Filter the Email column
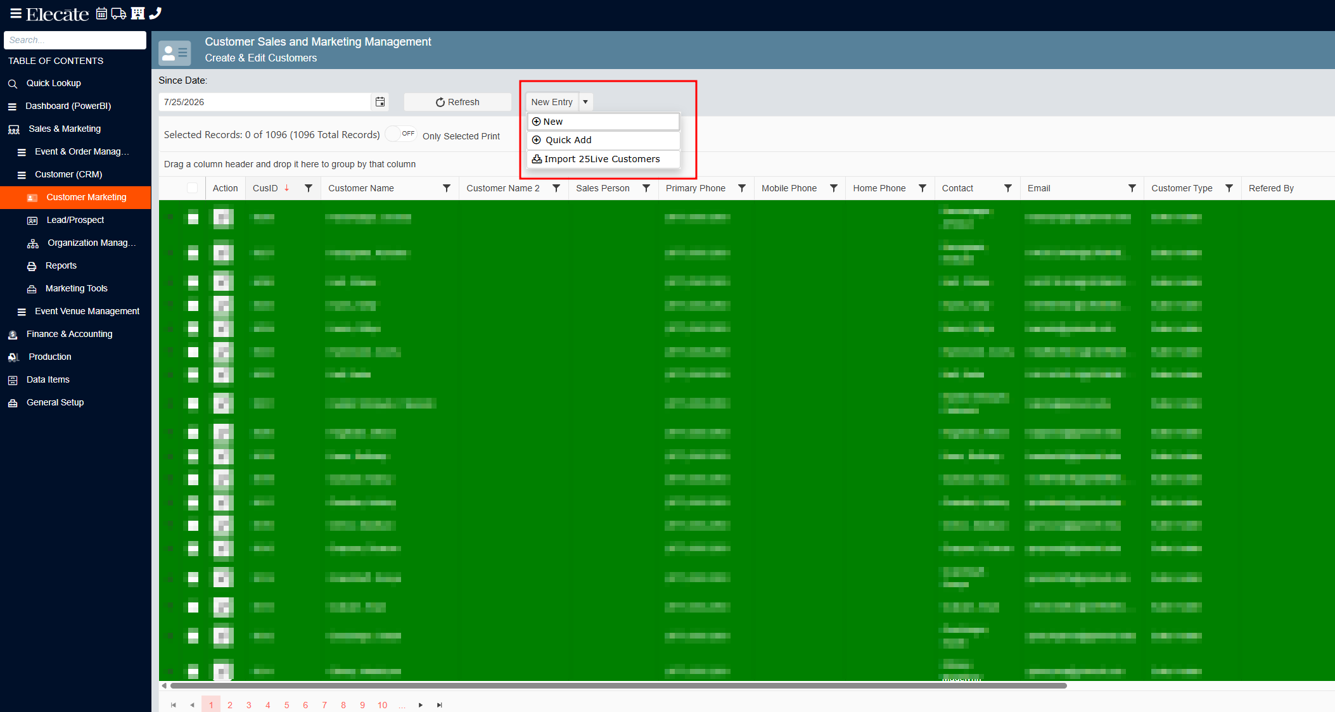Image resolution: width=1335 pixels, height=712 pixels. coord(1132,188)
